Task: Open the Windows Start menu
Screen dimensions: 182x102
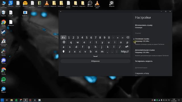Action: [2, 100]
